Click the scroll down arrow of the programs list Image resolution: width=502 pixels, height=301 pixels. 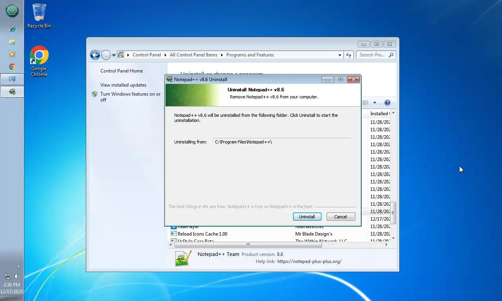393,238
